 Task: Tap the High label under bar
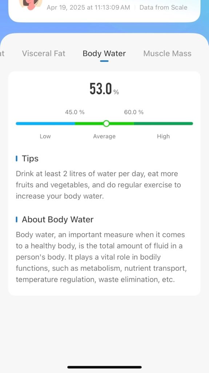[164, 136]
